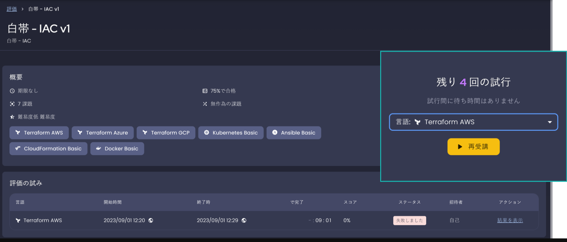Click the ステータス column header
Viewport: 567px width, 242px height.
click(409, 202)
